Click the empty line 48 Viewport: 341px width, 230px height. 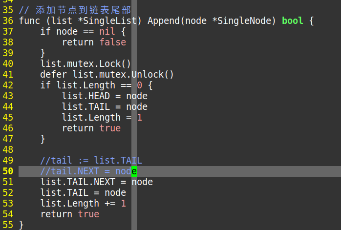click(180, 150)
